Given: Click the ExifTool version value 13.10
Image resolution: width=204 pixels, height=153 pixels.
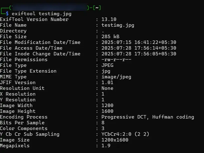Looking at the screenshot, I should pos(109,19).
